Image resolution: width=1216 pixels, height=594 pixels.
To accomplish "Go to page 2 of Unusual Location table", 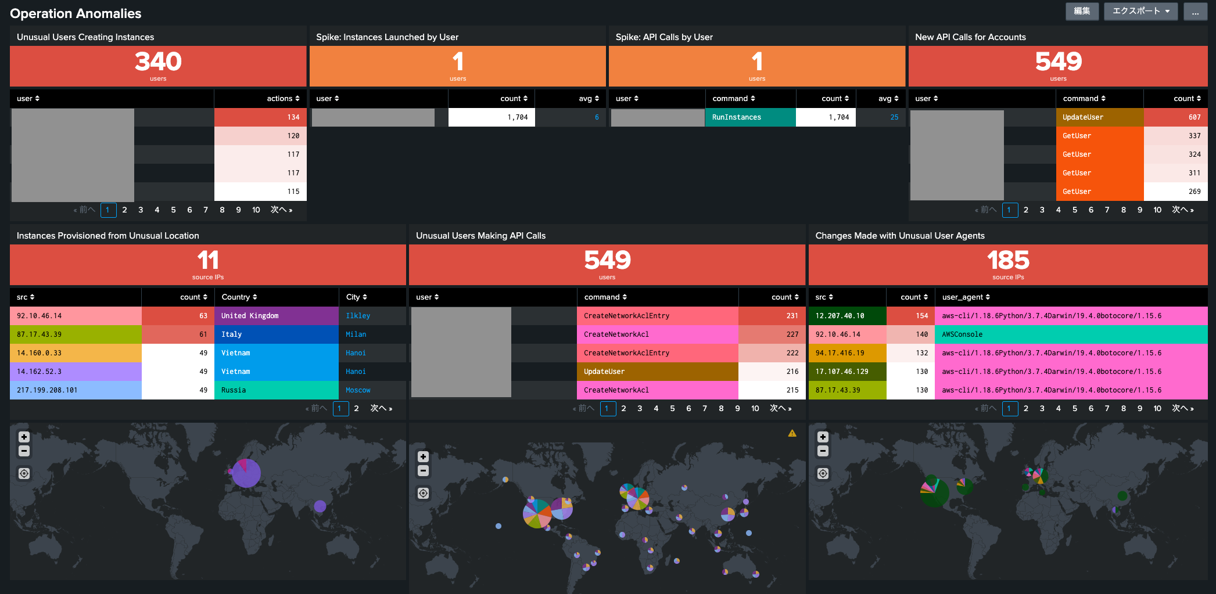I will pyautogui.click(x=356, y=409).
